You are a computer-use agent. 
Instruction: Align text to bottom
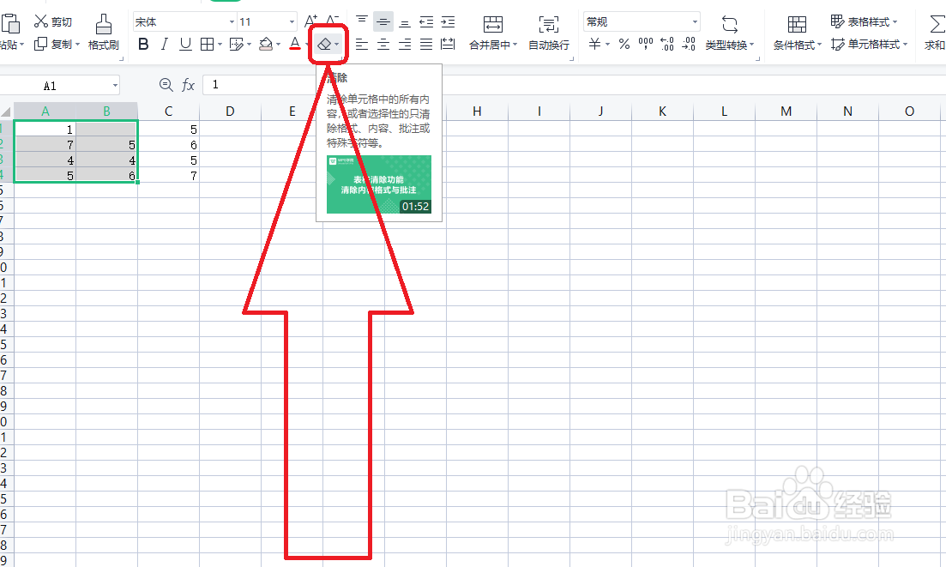tap(405, 21)
